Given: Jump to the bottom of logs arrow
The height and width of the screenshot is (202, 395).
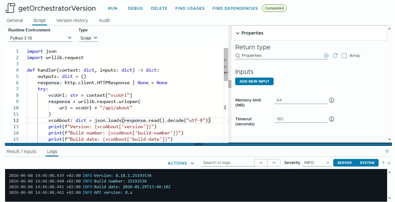Looking at the screenshot, I should tap(389, 163).
